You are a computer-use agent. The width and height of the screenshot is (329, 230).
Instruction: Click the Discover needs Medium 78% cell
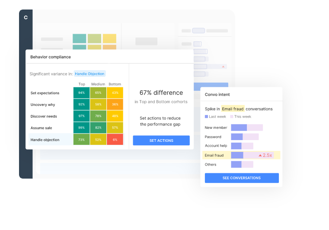click(x=98, y=116)
